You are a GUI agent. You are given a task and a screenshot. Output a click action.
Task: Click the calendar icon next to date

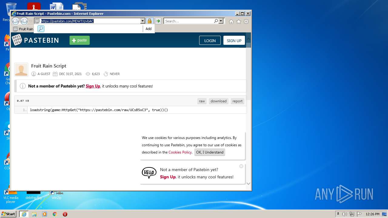(x=55, y=74)
